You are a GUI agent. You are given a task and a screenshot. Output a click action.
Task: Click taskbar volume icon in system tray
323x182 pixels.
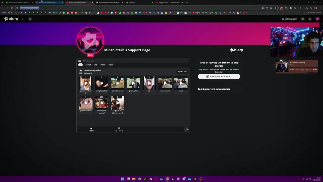[310, 179]
